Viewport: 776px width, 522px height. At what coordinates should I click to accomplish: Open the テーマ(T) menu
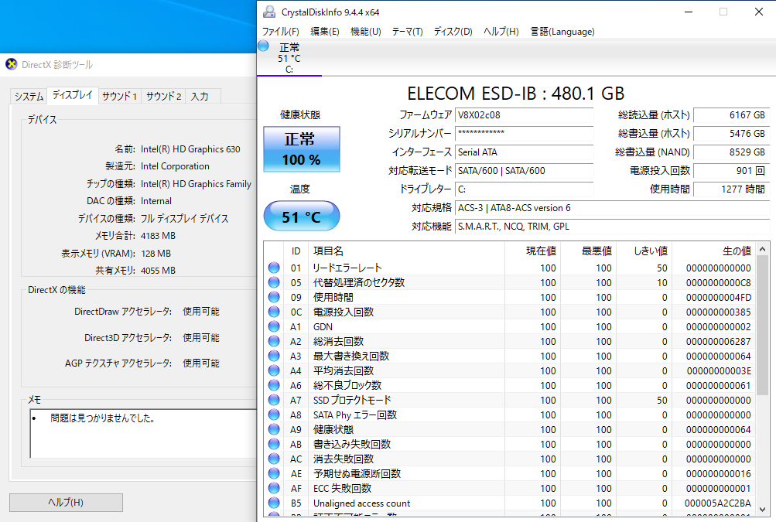click(x=407, y=32)
